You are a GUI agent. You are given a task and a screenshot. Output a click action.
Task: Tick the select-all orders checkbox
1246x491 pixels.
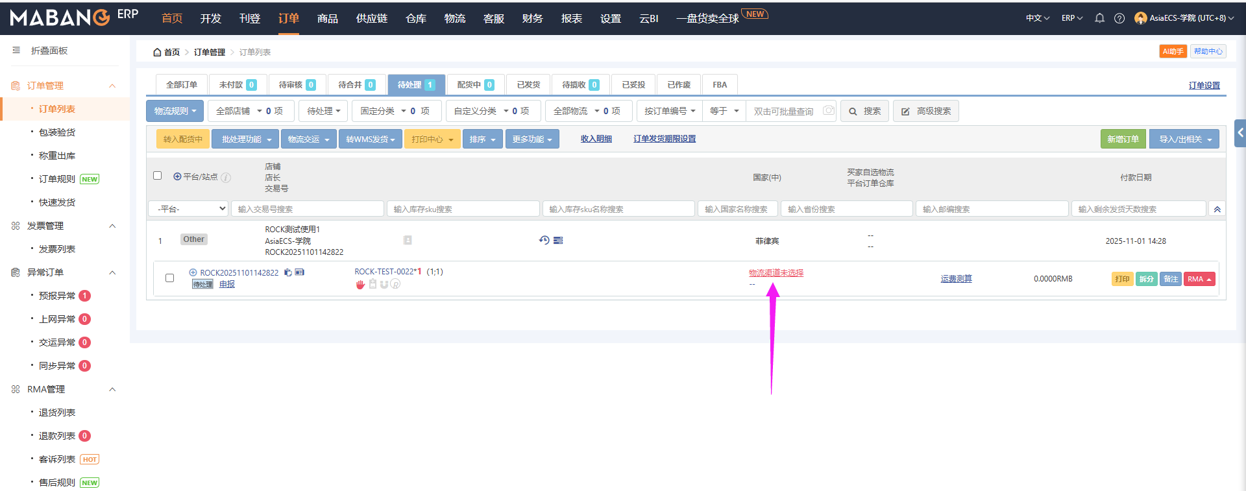tap(157, 176)
